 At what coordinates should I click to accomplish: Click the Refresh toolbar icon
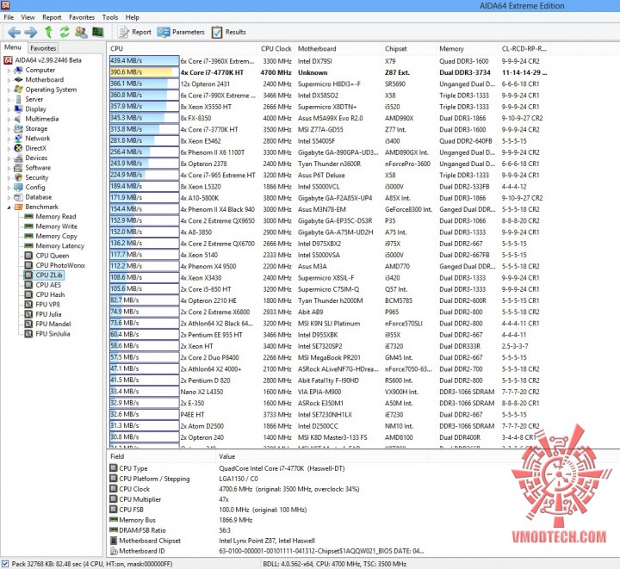pos(65,32)
